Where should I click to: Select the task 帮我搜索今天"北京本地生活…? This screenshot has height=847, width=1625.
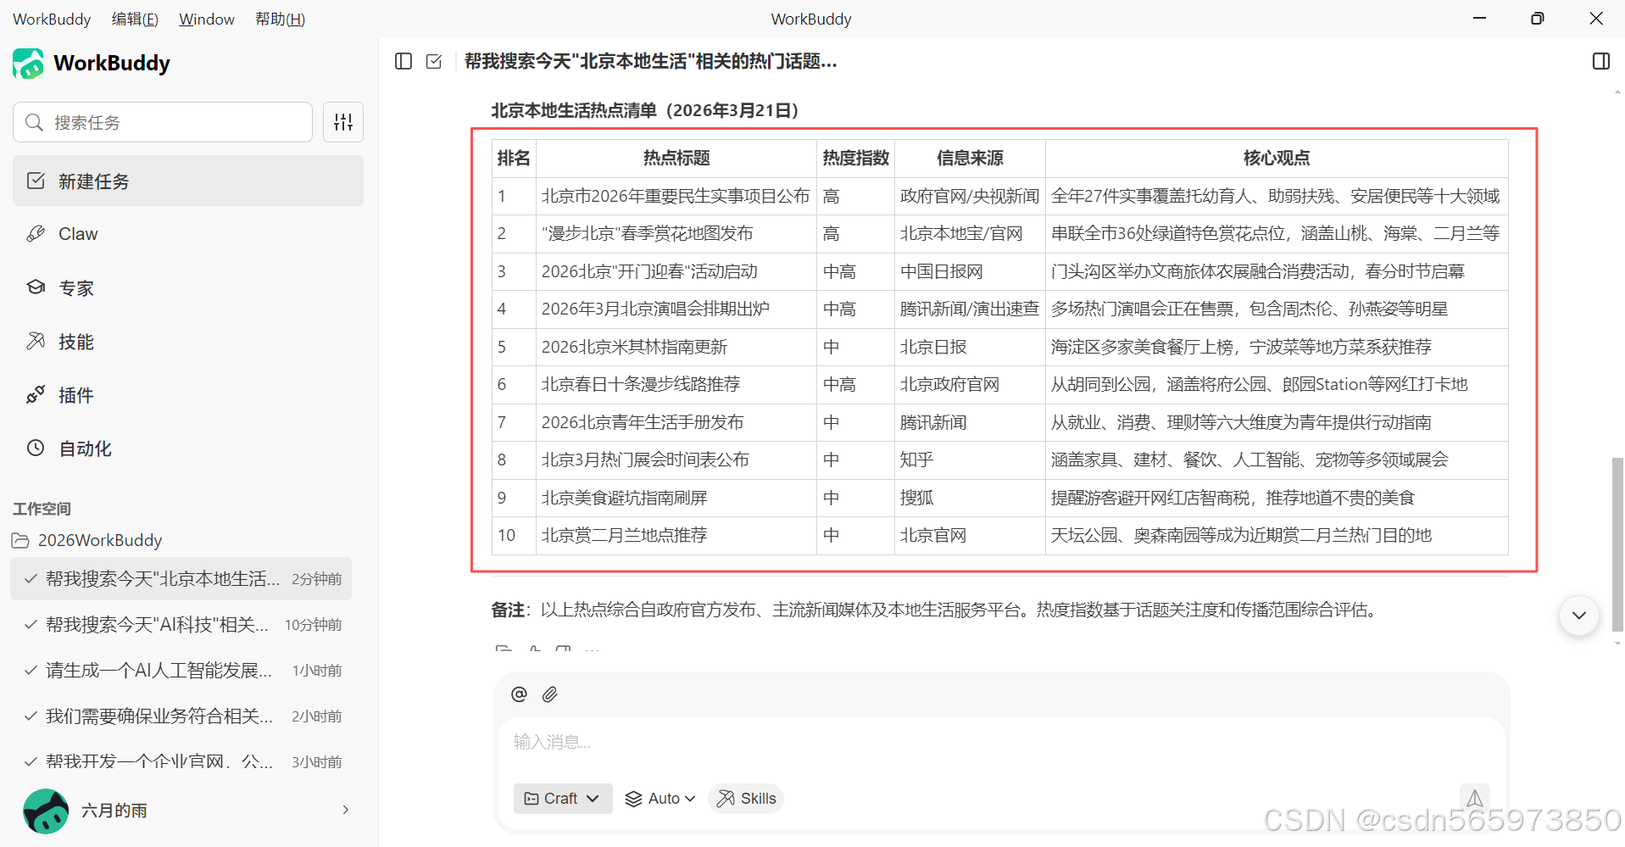(181, 579)
